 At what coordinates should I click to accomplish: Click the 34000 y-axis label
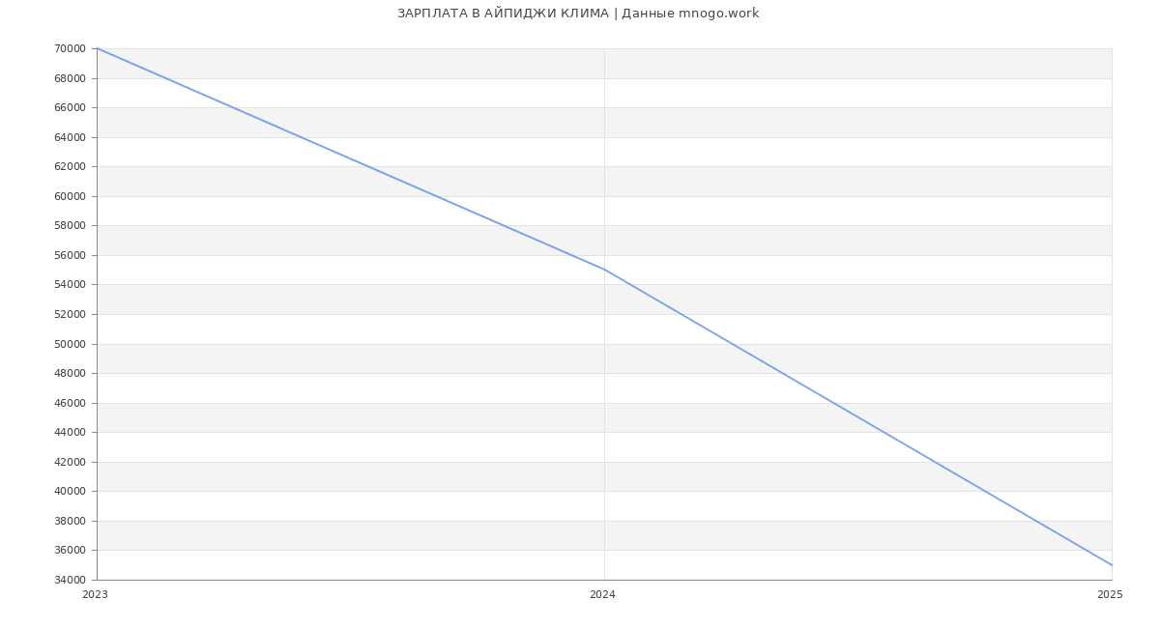click(71, 580)
